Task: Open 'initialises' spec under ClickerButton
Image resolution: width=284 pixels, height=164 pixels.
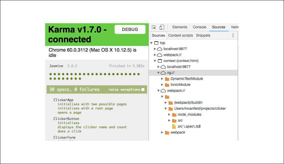Action: [68, 123]
